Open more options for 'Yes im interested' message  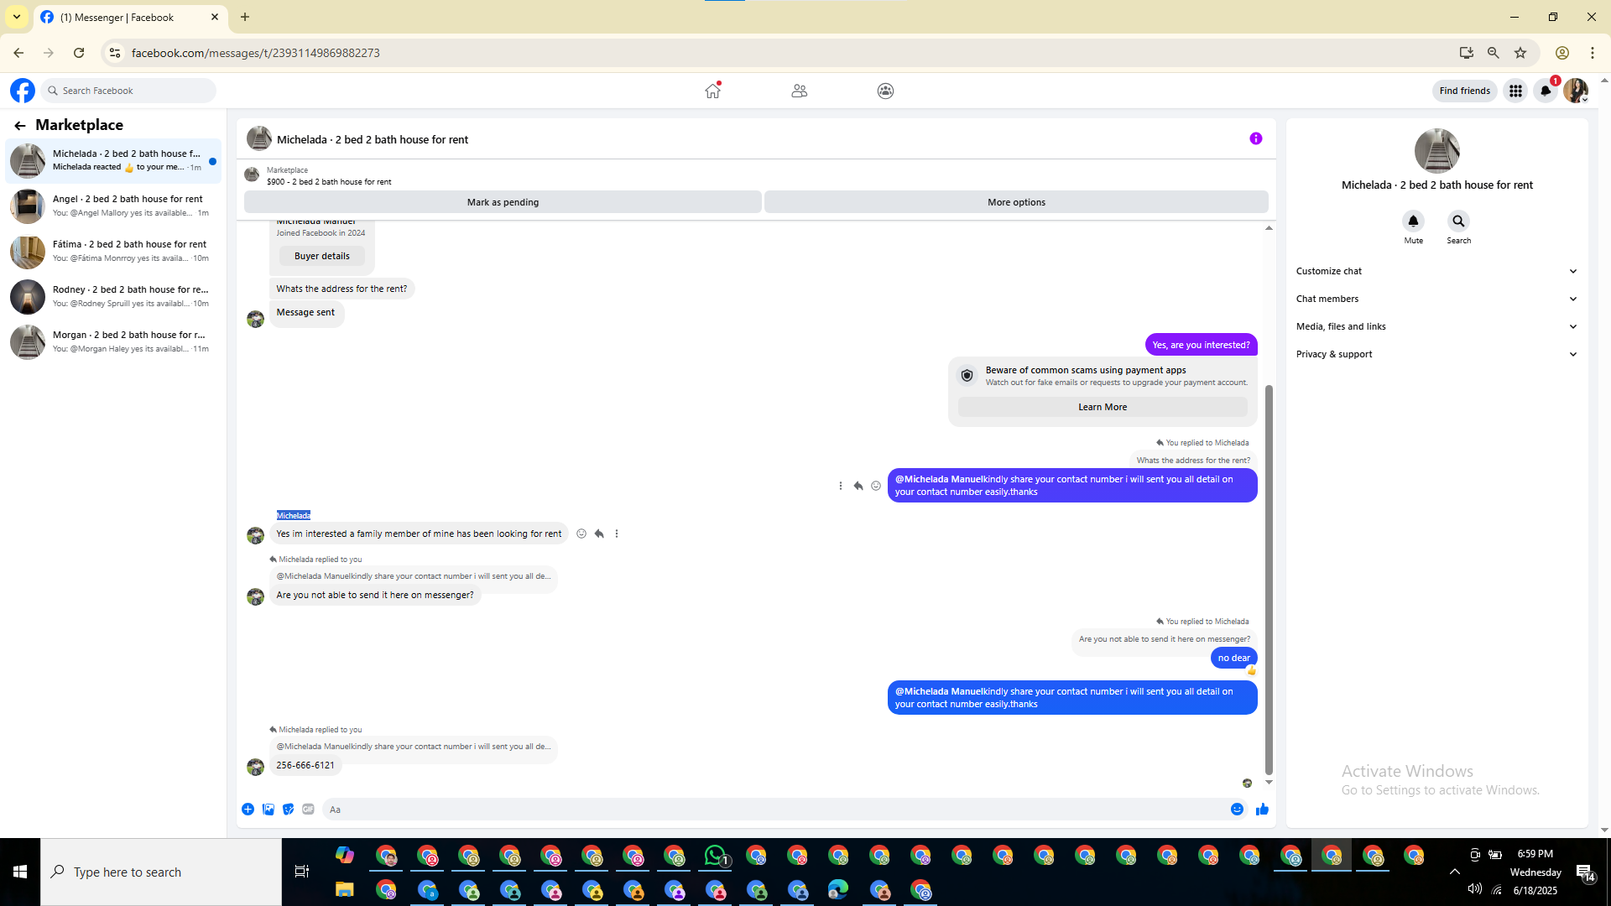tap(617, 534)
